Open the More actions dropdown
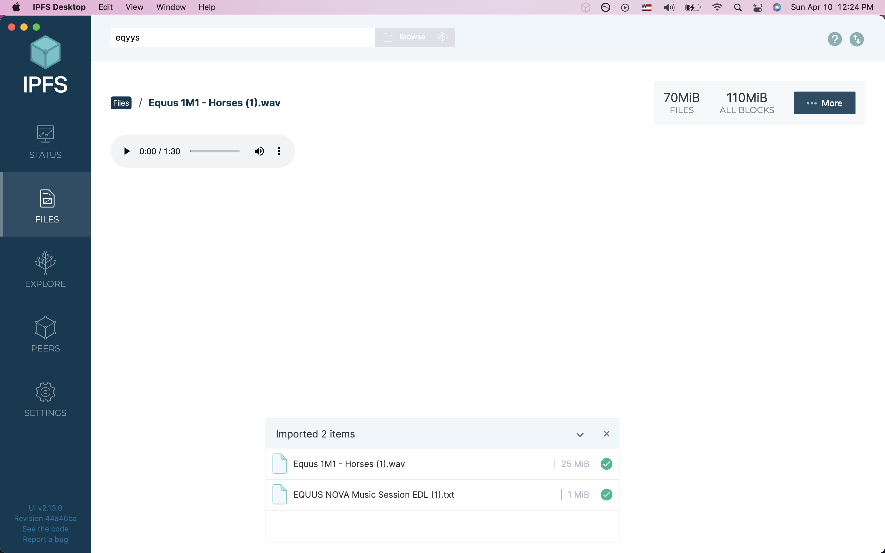 pyautogui.click(x=824, y=103)
